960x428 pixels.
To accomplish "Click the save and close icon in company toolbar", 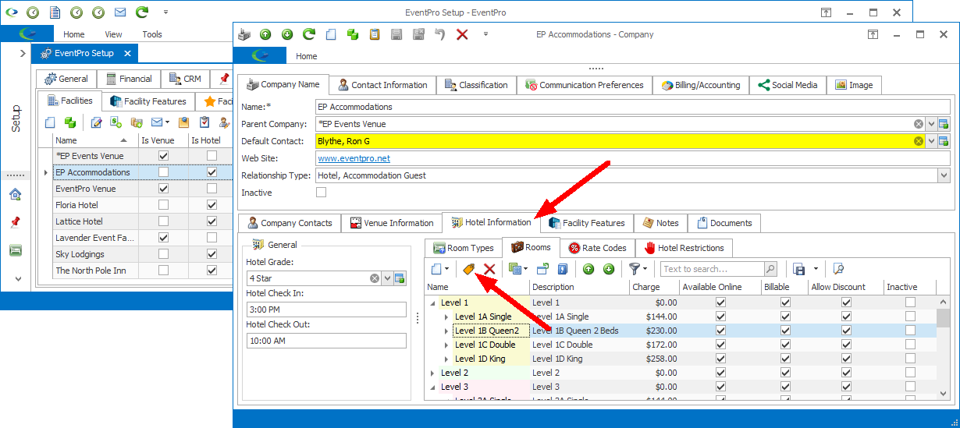I will point(418,34).
